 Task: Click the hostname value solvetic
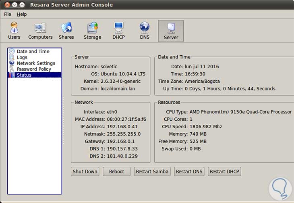[109, 67]
